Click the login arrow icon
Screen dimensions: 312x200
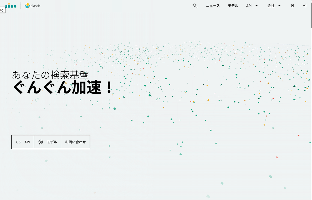click(x=305, y=6)
